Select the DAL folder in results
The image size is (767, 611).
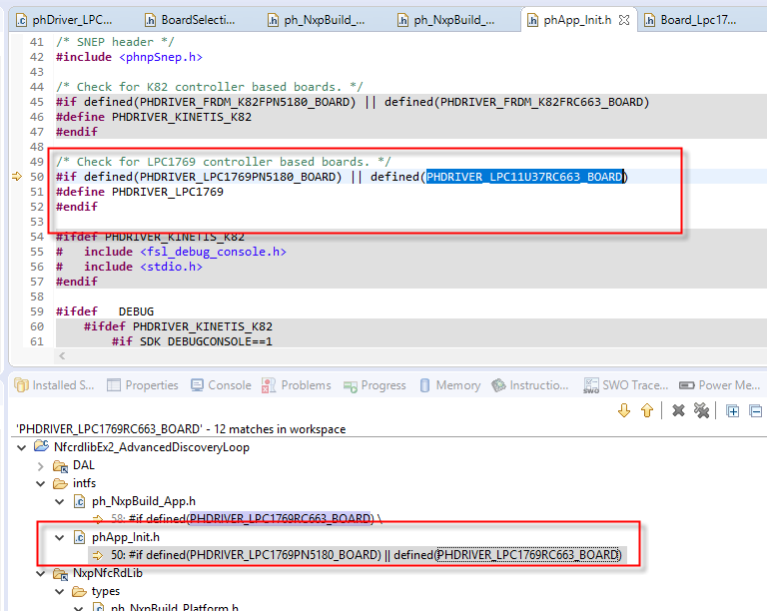click(x=84, y=465)
